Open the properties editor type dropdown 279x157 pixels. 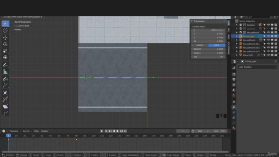(235, 61)
